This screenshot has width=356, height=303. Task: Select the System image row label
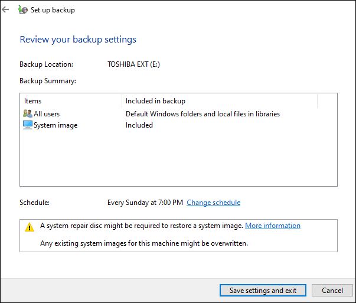click(55, 125)
